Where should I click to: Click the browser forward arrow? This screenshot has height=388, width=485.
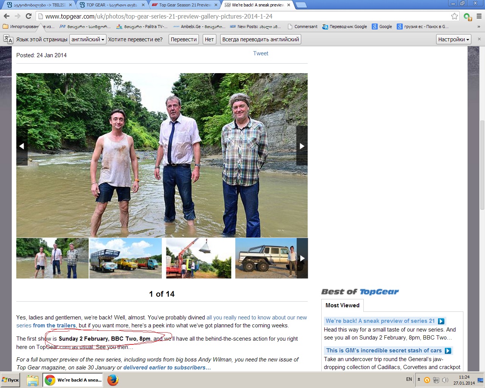17,16
